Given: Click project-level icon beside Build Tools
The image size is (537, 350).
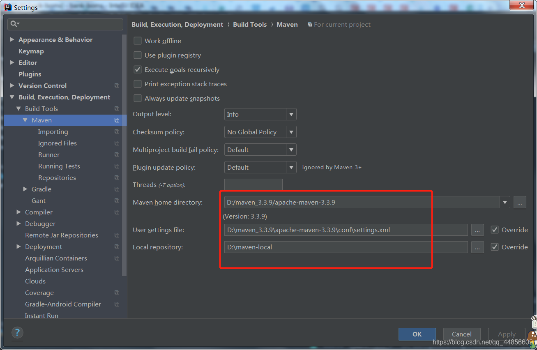Looking at the screenshot, I should [x=117, y=109].
